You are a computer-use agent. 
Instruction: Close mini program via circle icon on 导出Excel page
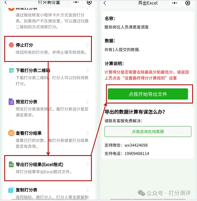[188, 3]
